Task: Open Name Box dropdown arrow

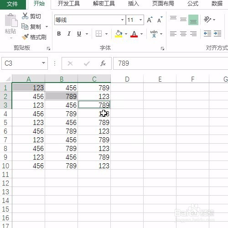Action: point(43,63)
